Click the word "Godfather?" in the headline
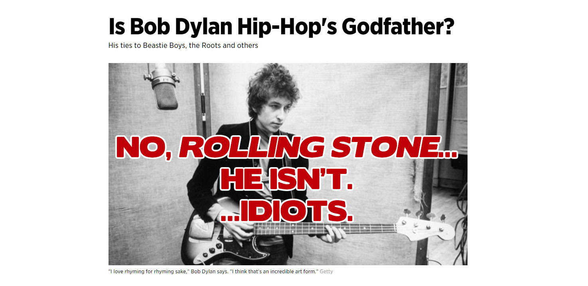This screenshot has height=286, width=588. pyautogui.click(x=398, y=27)
